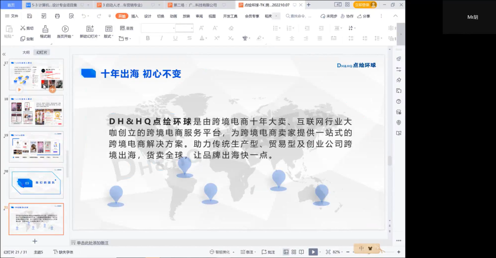Viewport: 496px width, 258px height.
Task: Click Increase Indent icon
Action: click(x=321, y=28)
